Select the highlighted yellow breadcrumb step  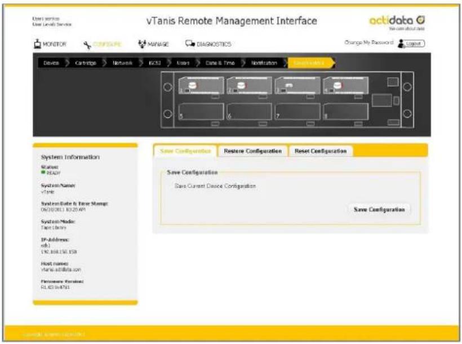(x=310, y=63)
